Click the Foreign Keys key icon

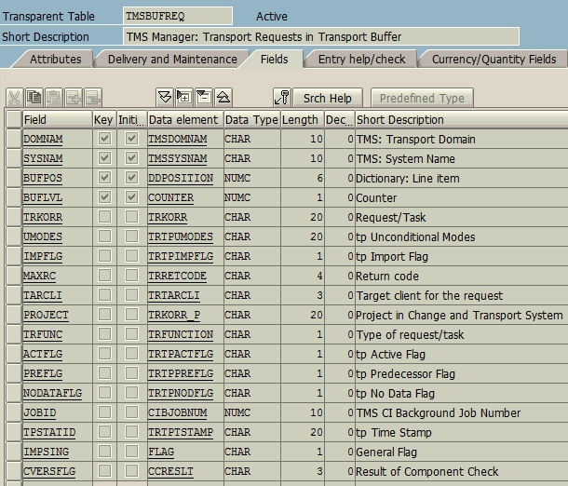click(x=282, y=98)
